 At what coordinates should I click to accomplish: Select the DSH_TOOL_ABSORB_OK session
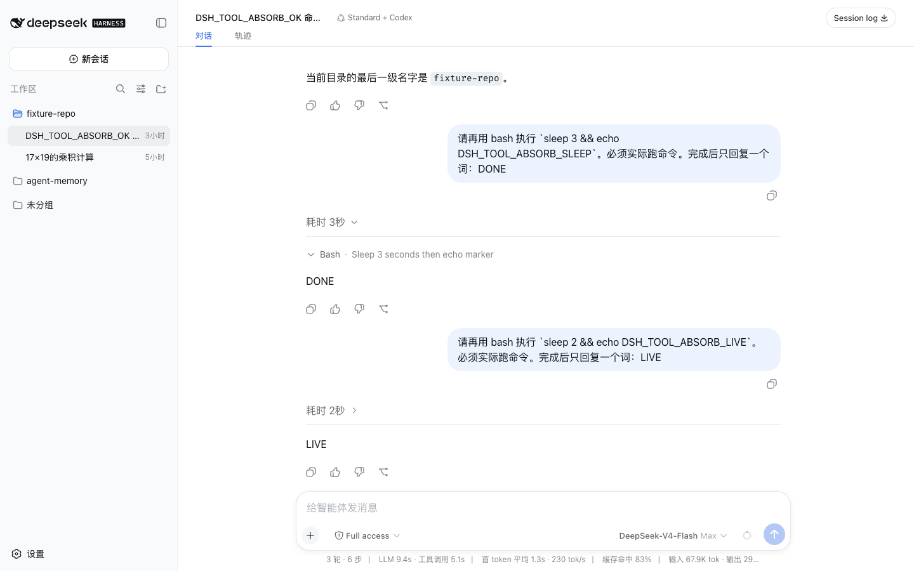[89, 136]
